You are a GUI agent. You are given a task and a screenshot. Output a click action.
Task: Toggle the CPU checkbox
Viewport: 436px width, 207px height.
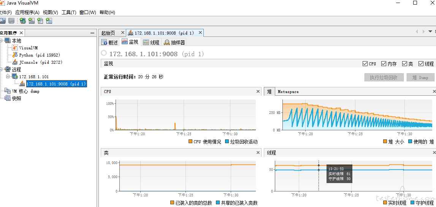coord(365,64)
